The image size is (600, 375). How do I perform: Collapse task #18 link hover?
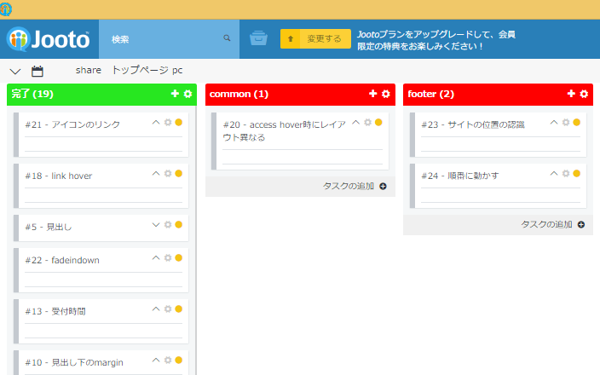pos(156,174)
